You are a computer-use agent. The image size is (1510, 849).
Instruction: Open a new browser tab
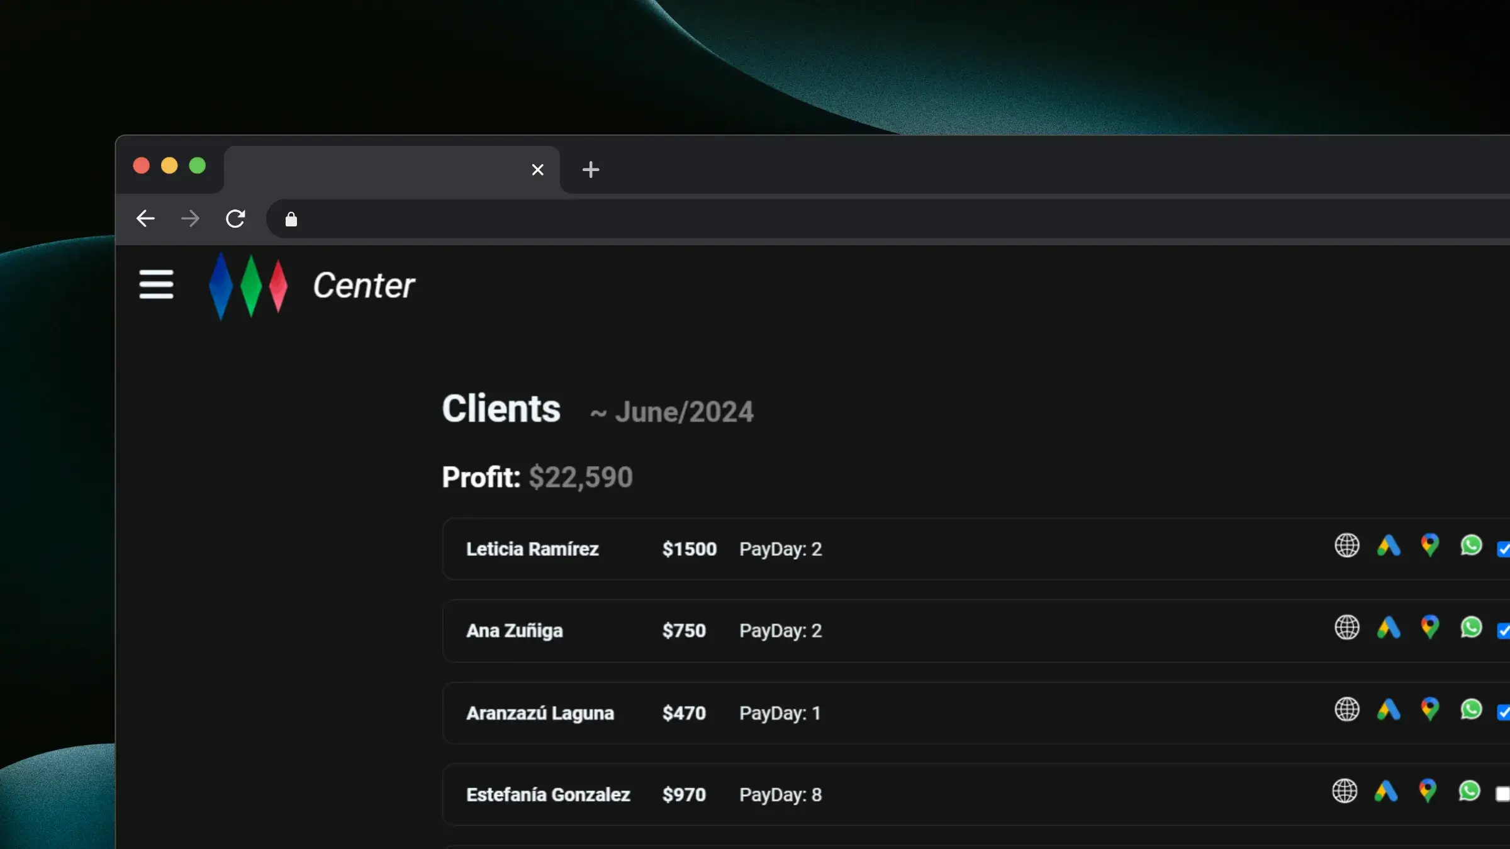pyautogui.click(x=590, y=170)
